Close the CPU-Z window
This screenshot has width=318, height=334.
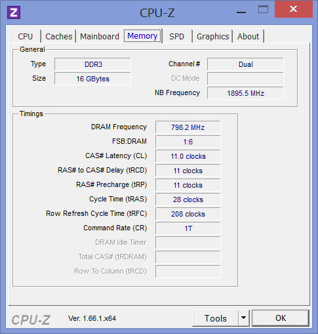293,9
